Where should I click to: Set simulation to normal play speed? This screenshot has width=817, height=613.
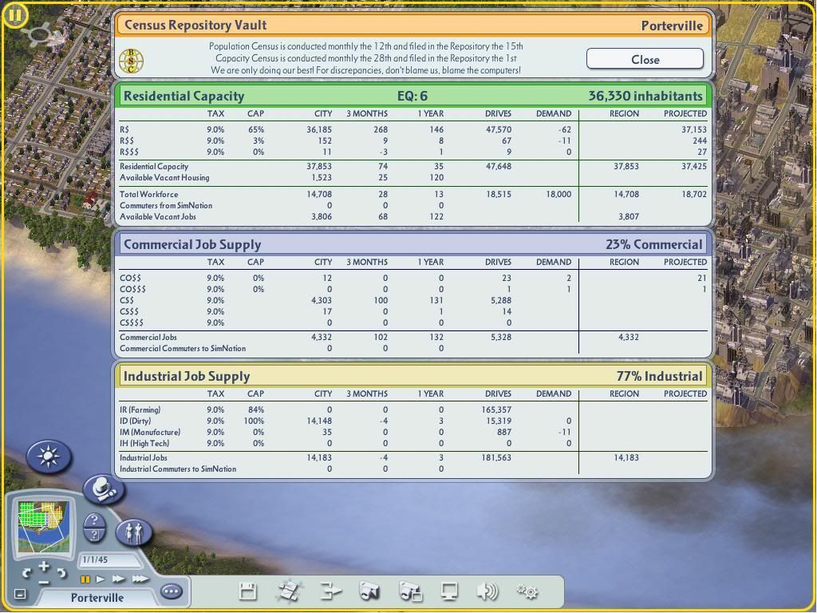click(101, 579)
